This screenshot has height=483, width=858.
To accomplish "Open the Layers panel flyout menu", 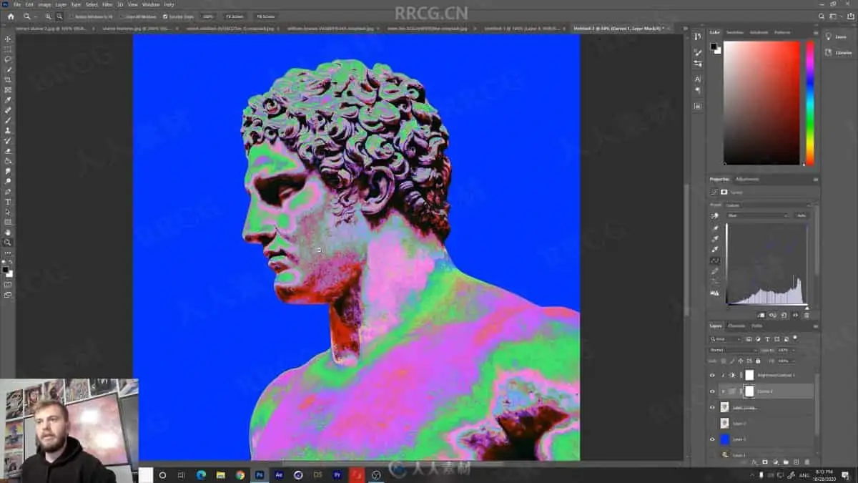I will tap(815, 326).
